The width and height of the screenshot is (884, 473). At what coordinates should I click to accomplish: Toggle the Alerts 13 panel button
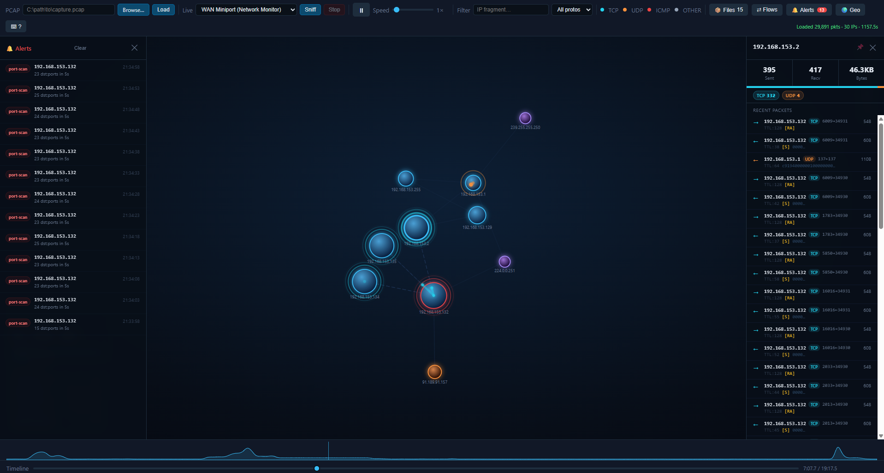point(809,10)
